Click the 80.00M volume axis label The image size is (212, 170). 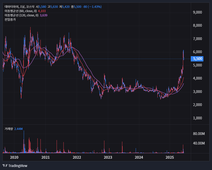[199, 134]
